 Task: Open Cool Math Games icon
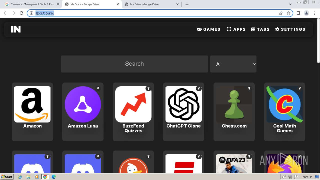(284, 104)
